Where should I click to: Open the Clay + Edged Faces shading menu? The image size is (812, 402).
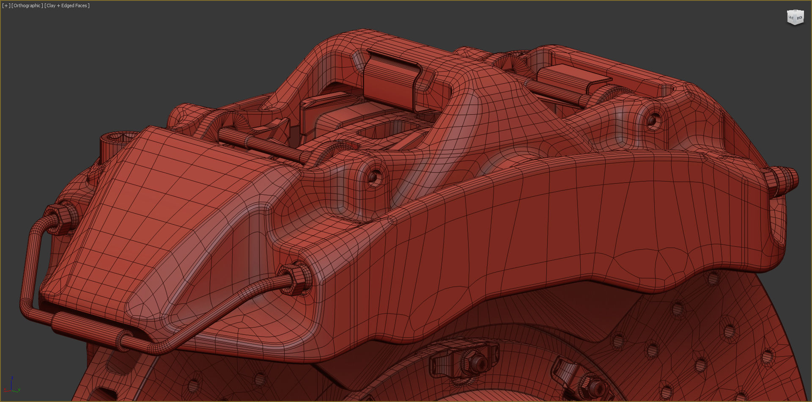[x=67, y=6]
